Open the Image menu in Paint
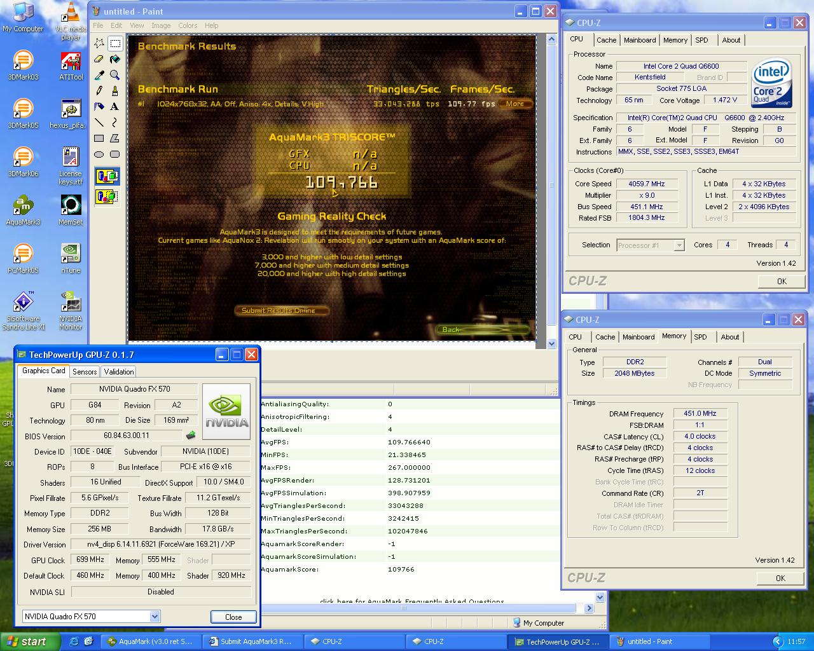Viewport: 814px width, 651px height. coord(161,25)
